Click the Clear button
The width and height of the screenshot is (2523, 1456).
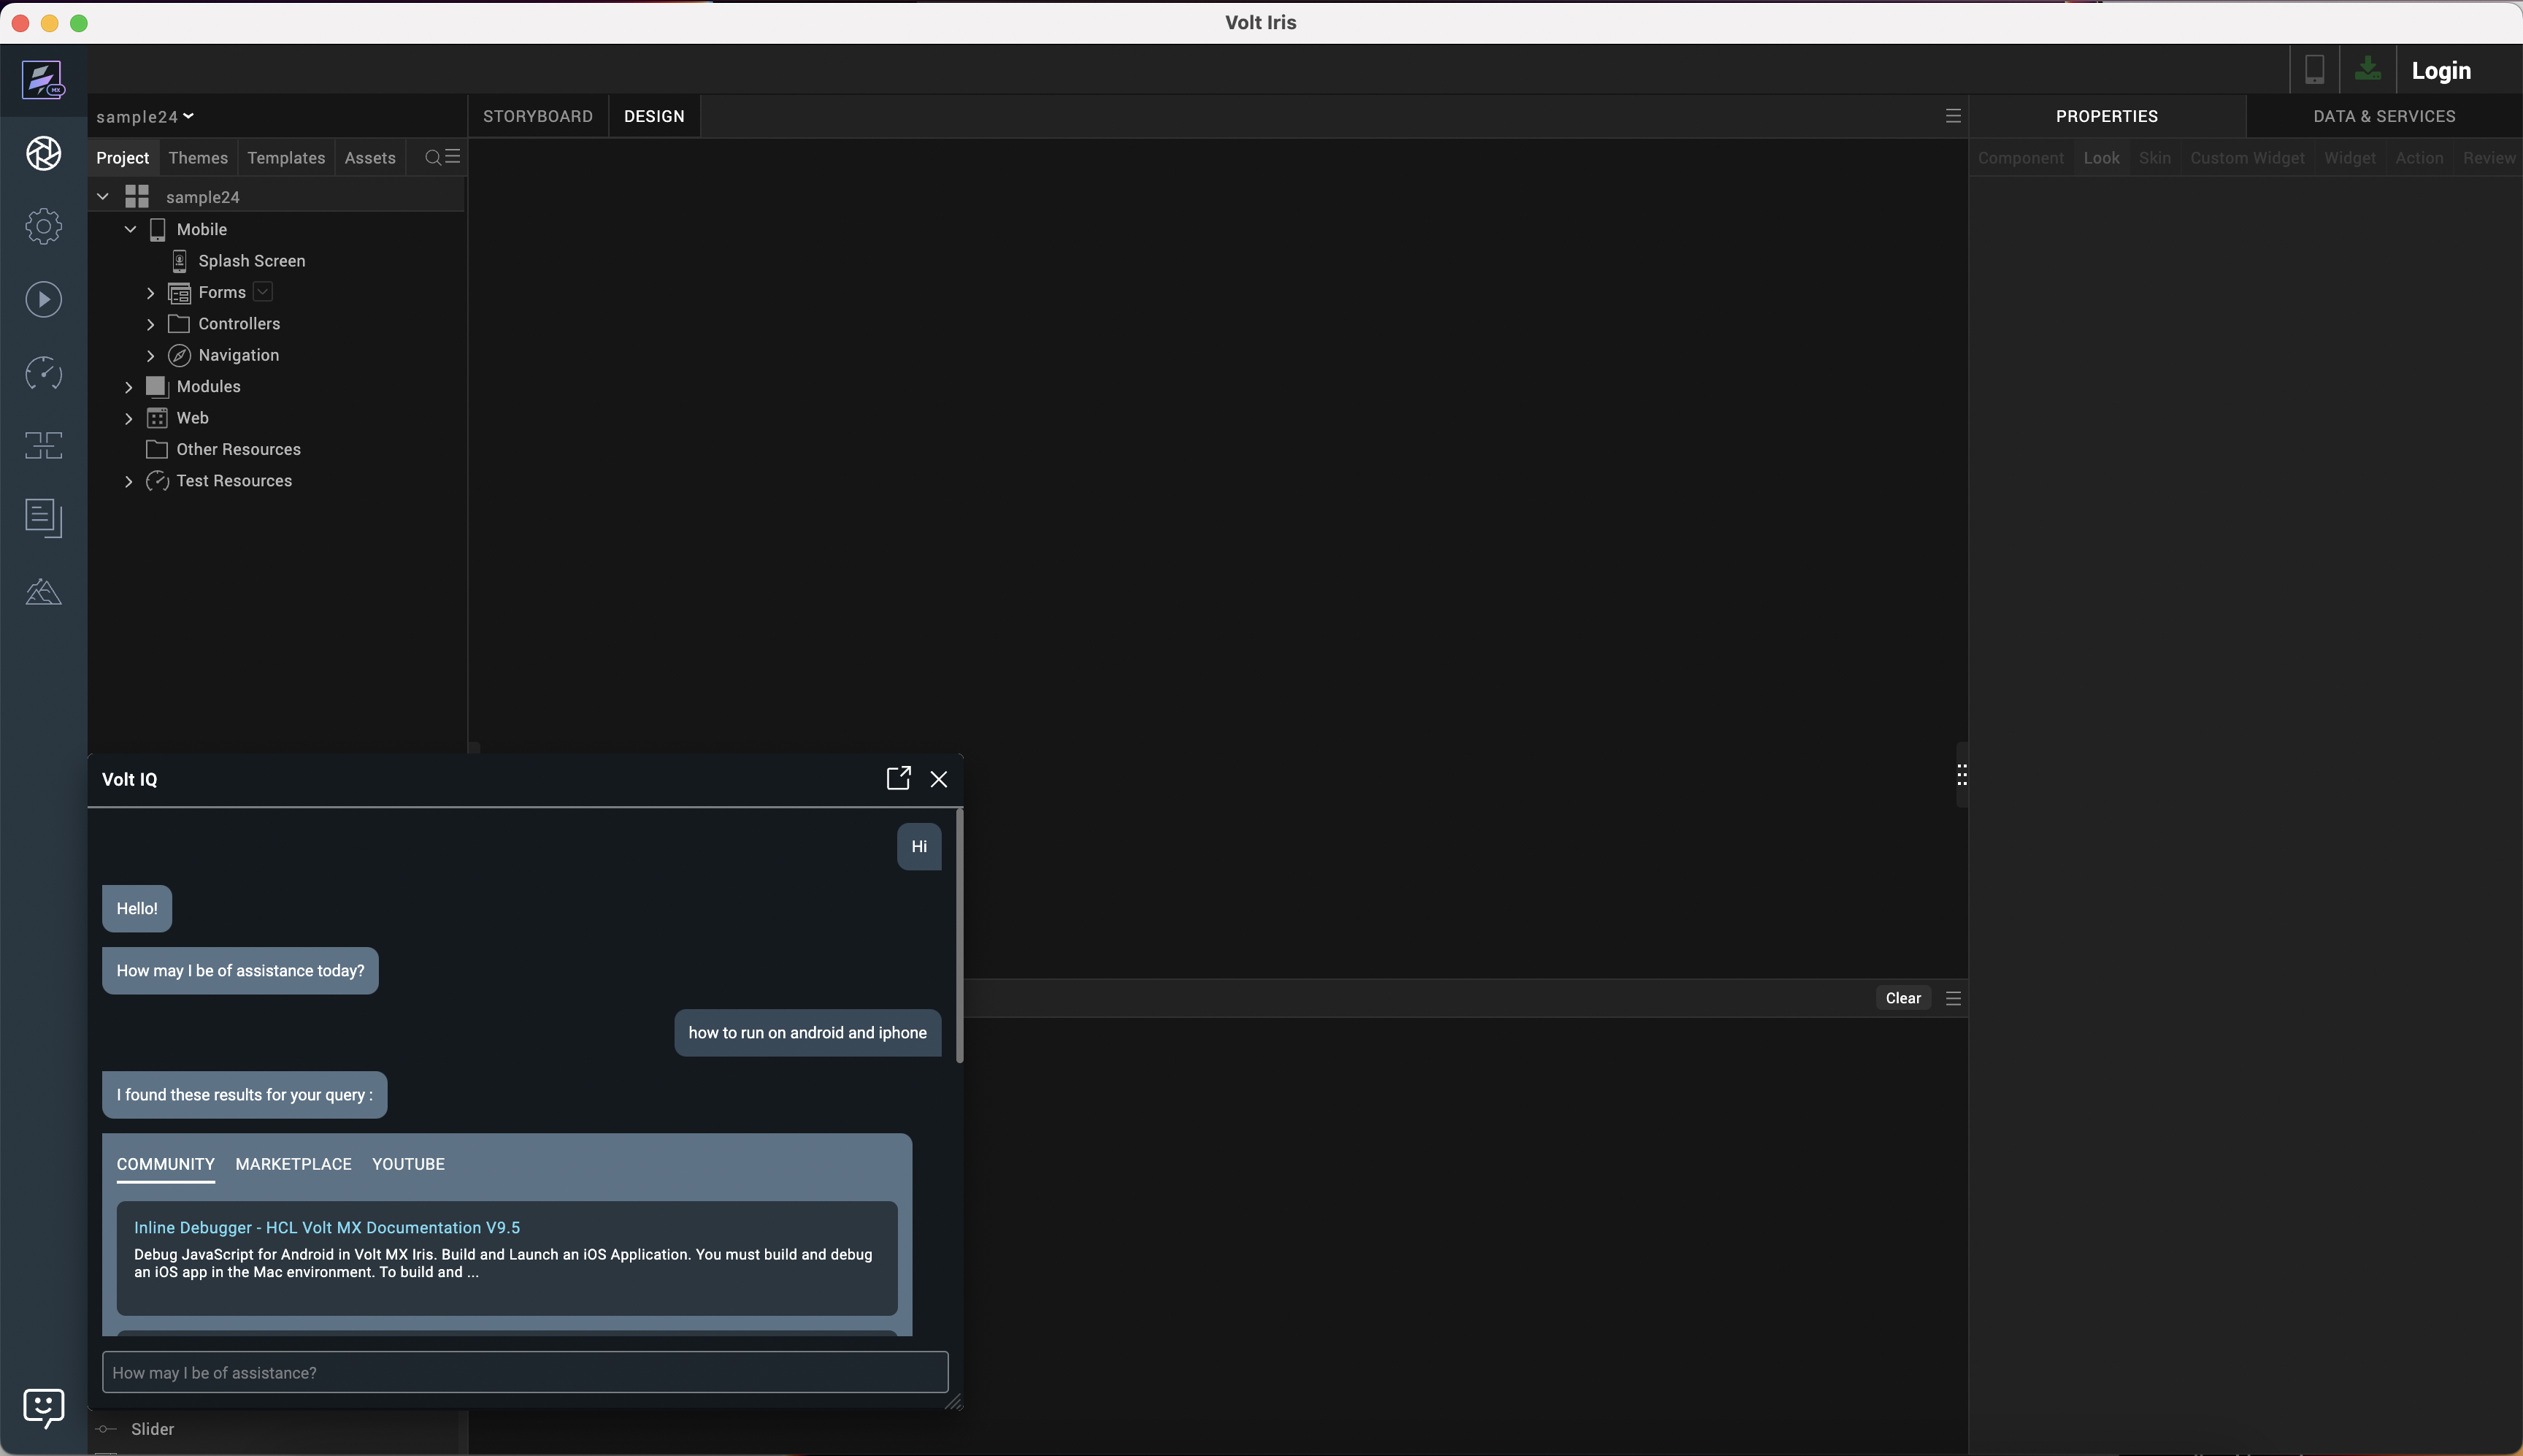(x=1902, y=998)
